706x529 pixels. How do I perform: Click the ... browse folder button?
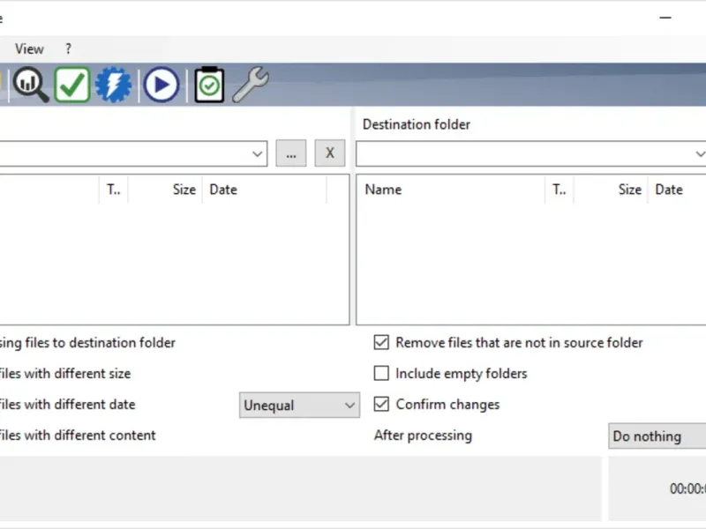291,153
